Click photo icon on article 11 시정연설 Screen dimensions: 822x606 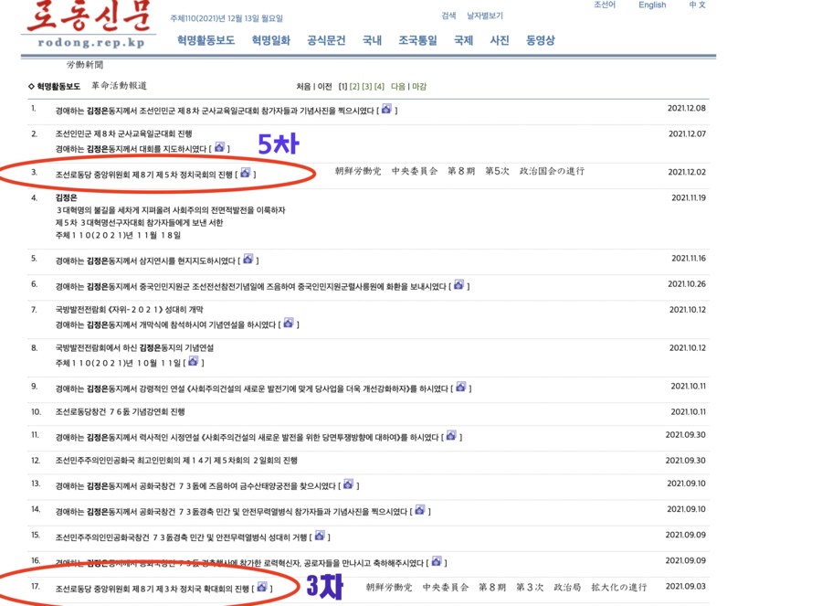[451, 436]
